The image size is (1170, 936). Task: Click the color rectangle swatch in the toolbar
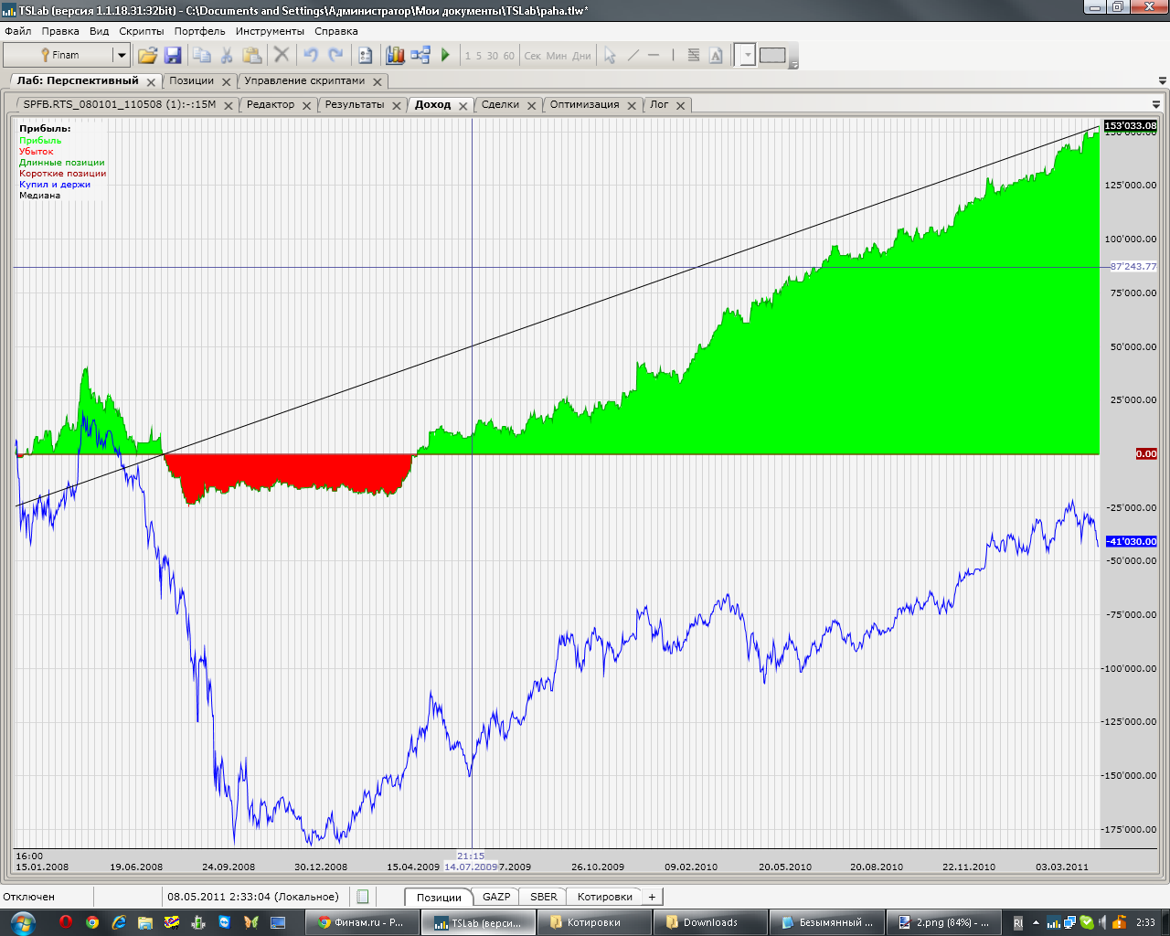click(772, 55)
